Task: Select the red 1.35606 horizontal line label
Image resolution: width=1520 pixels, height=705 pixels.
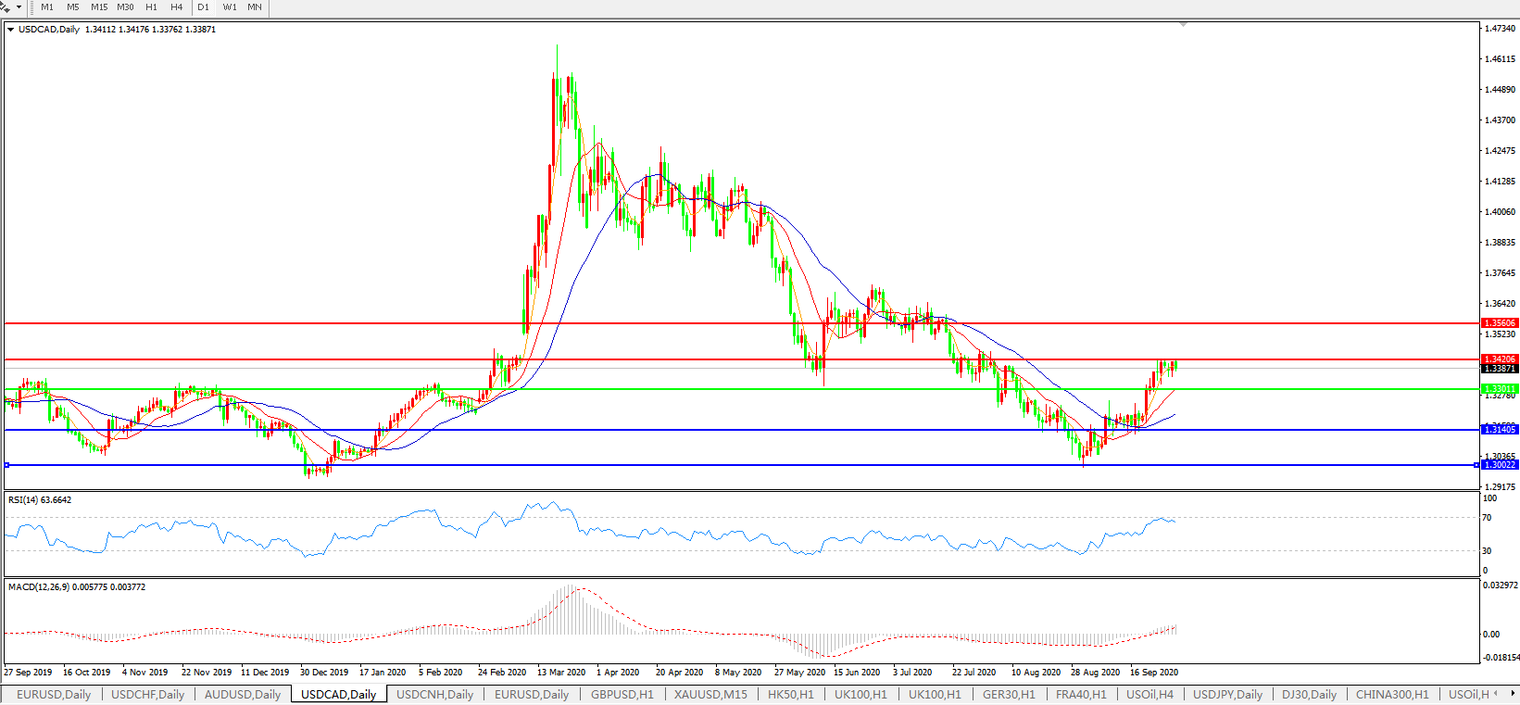Action: pos(1500,323)
